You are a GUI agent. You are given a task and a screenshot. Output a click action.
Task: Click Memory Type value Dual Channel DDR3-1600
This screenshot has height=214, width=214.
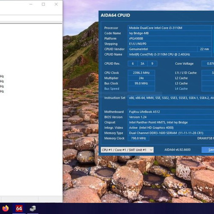click(171, 133)
